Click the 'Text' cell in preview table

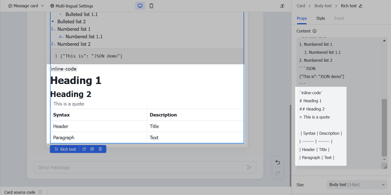(195, 137)
